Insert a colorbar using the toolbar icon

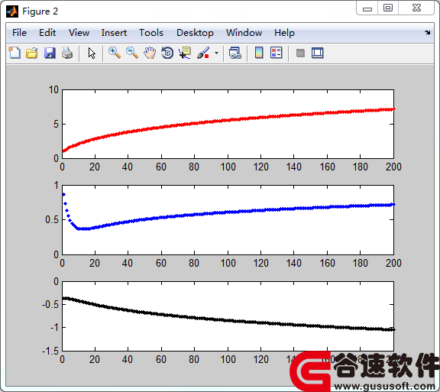click(259, 53)
